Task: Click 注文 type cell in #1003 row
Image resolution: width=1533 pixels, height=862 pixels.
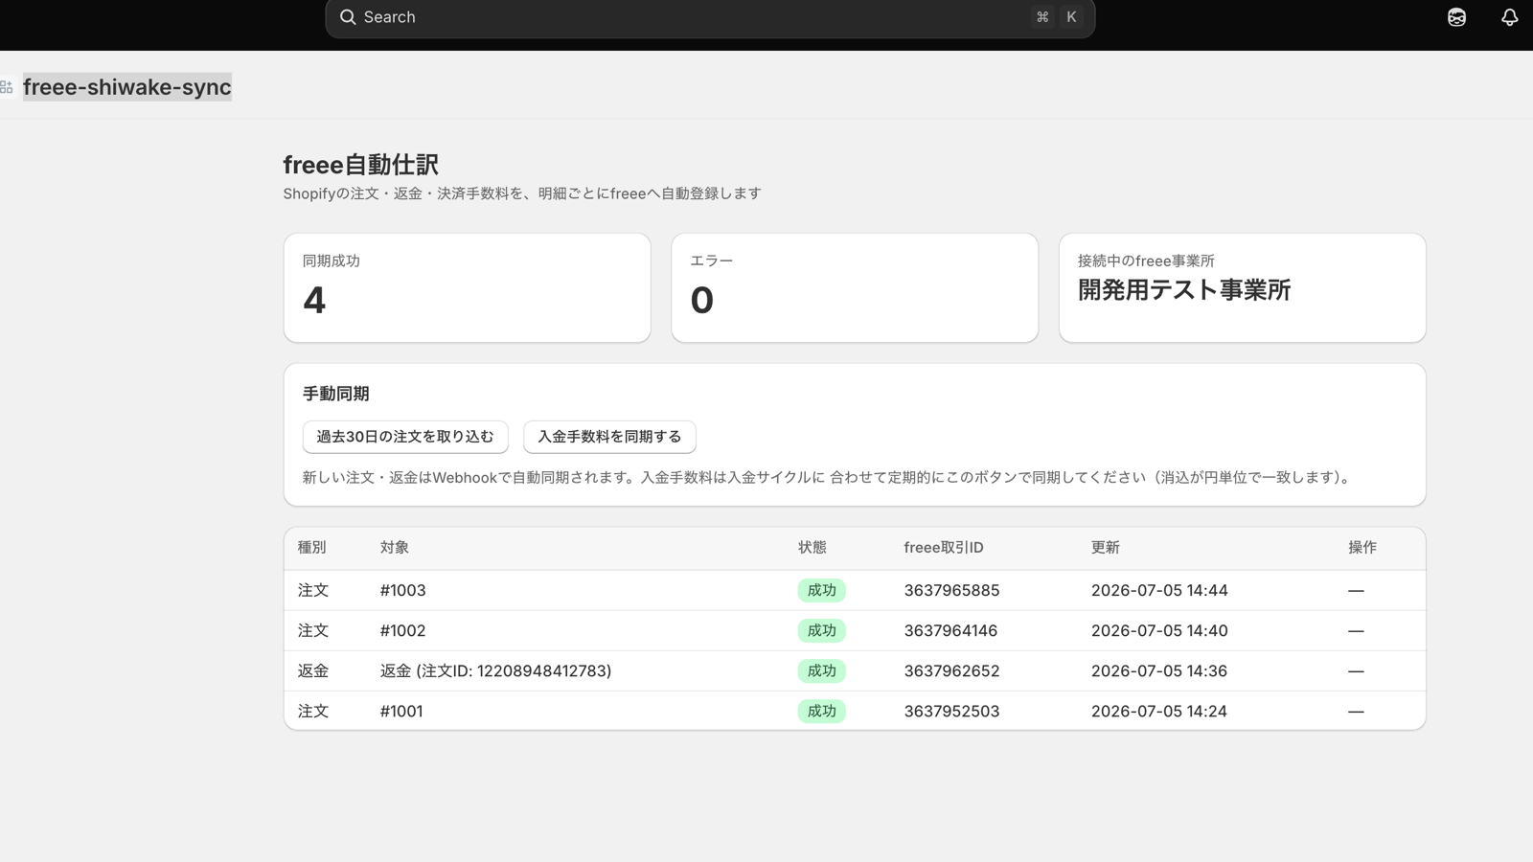Action: [313, 591]
